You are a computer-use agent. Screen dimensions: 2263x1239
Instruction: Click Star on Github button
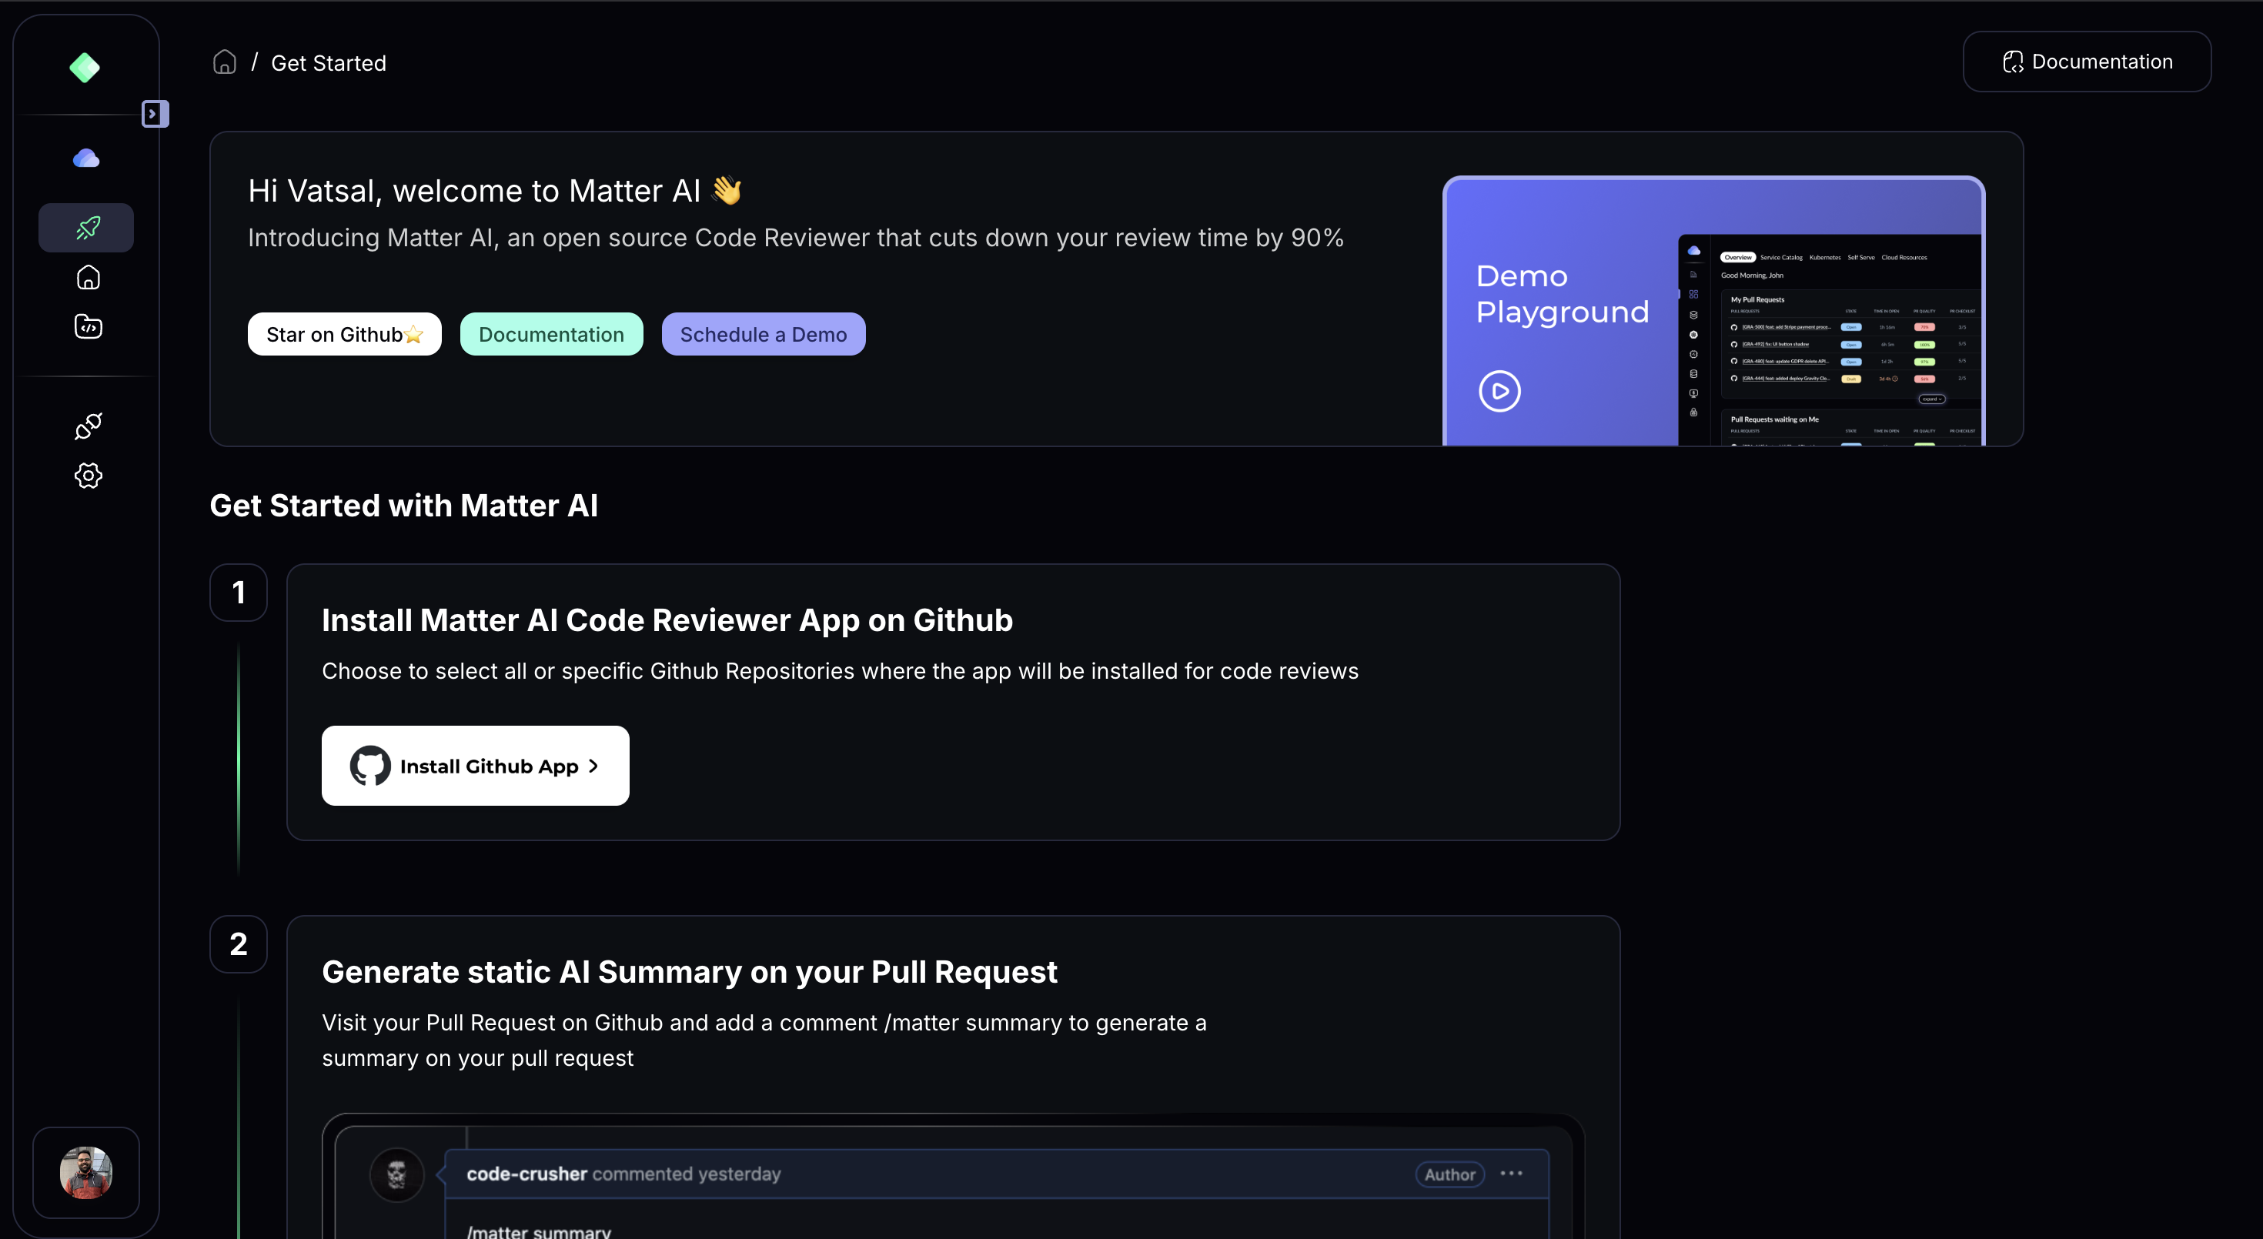coord(344,334)
